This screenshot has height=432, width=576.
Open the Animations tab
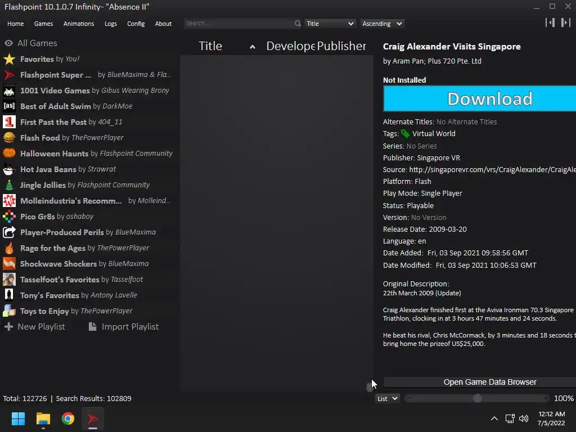[79, 24]
